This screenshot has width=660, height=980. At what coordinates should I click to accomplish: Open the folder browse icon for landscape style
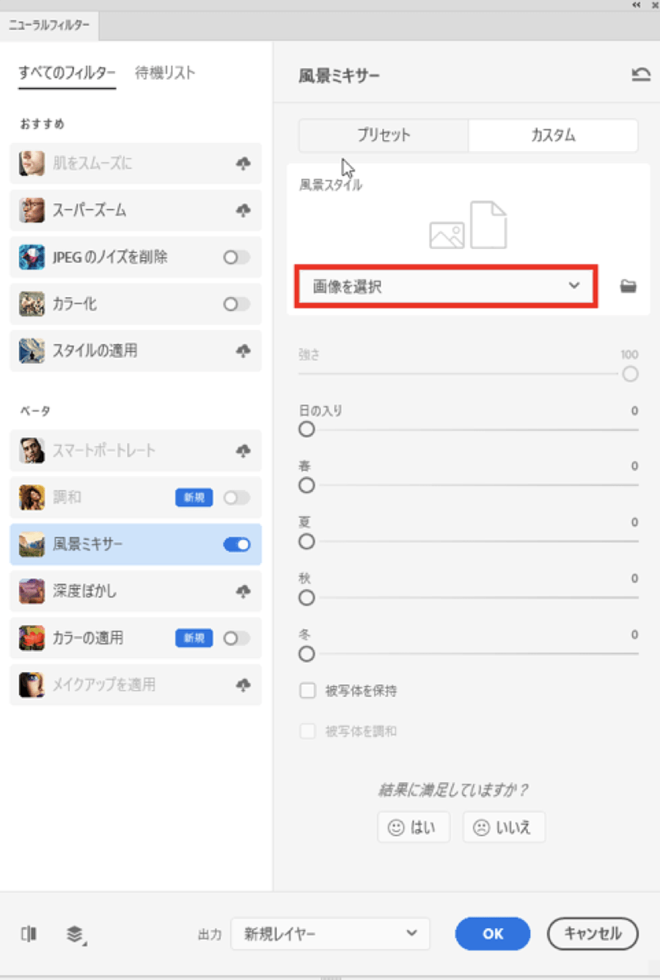tap(628, 286)
